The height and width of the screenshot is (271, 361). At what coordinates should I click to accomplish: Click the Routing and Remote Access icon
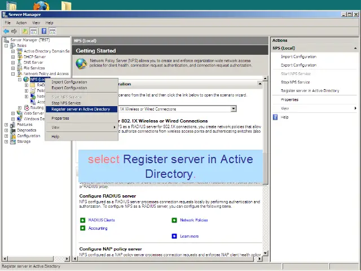point(27,108)
